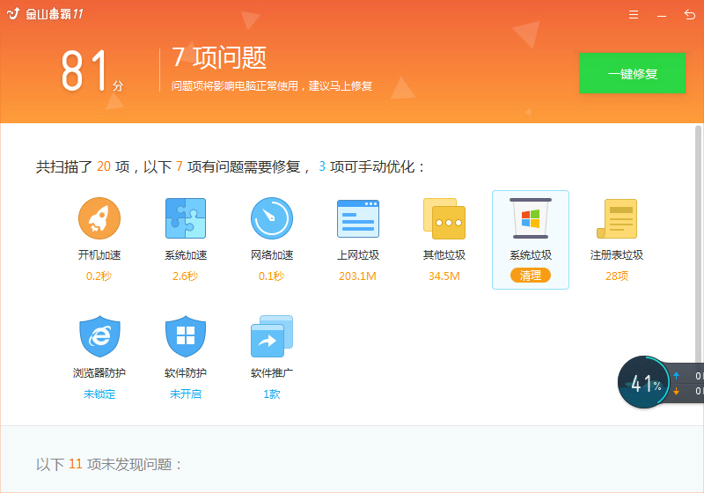Open the 软件推广 arrow icon
The image size is (704, 493).
tap(272, 336)
